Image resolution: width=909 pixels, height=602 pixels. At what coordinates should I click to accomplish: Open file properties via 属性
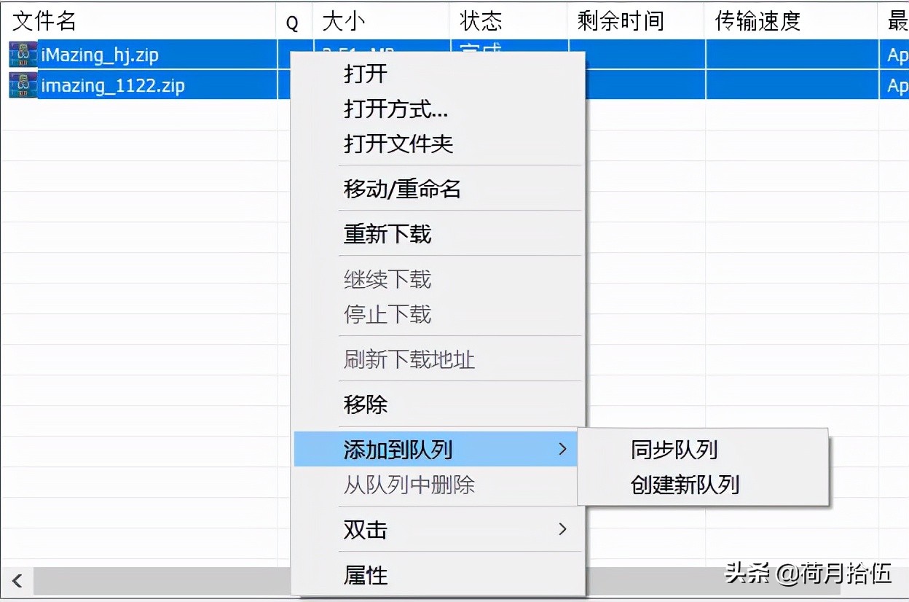(365, 575)
